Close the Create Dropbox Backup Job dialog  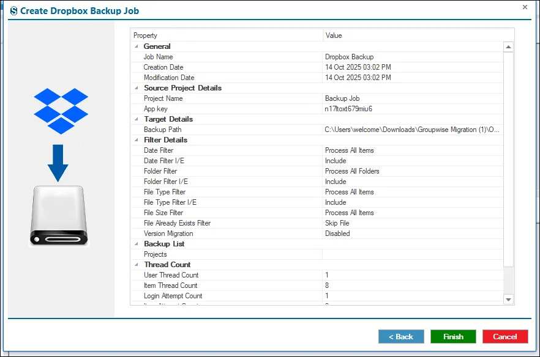(x=525, y=7)
